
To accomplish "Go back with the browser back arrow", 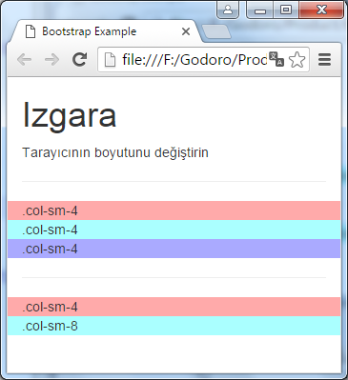I will click(x=24, y=59).
